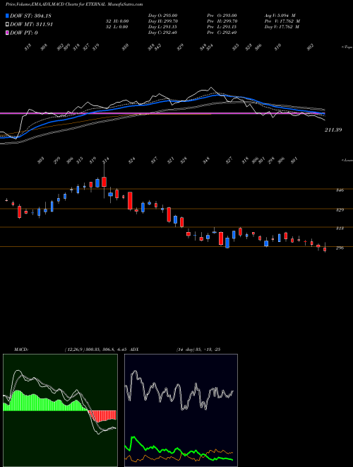Click the 'Pre H: 299.70' value

[222, 21]
